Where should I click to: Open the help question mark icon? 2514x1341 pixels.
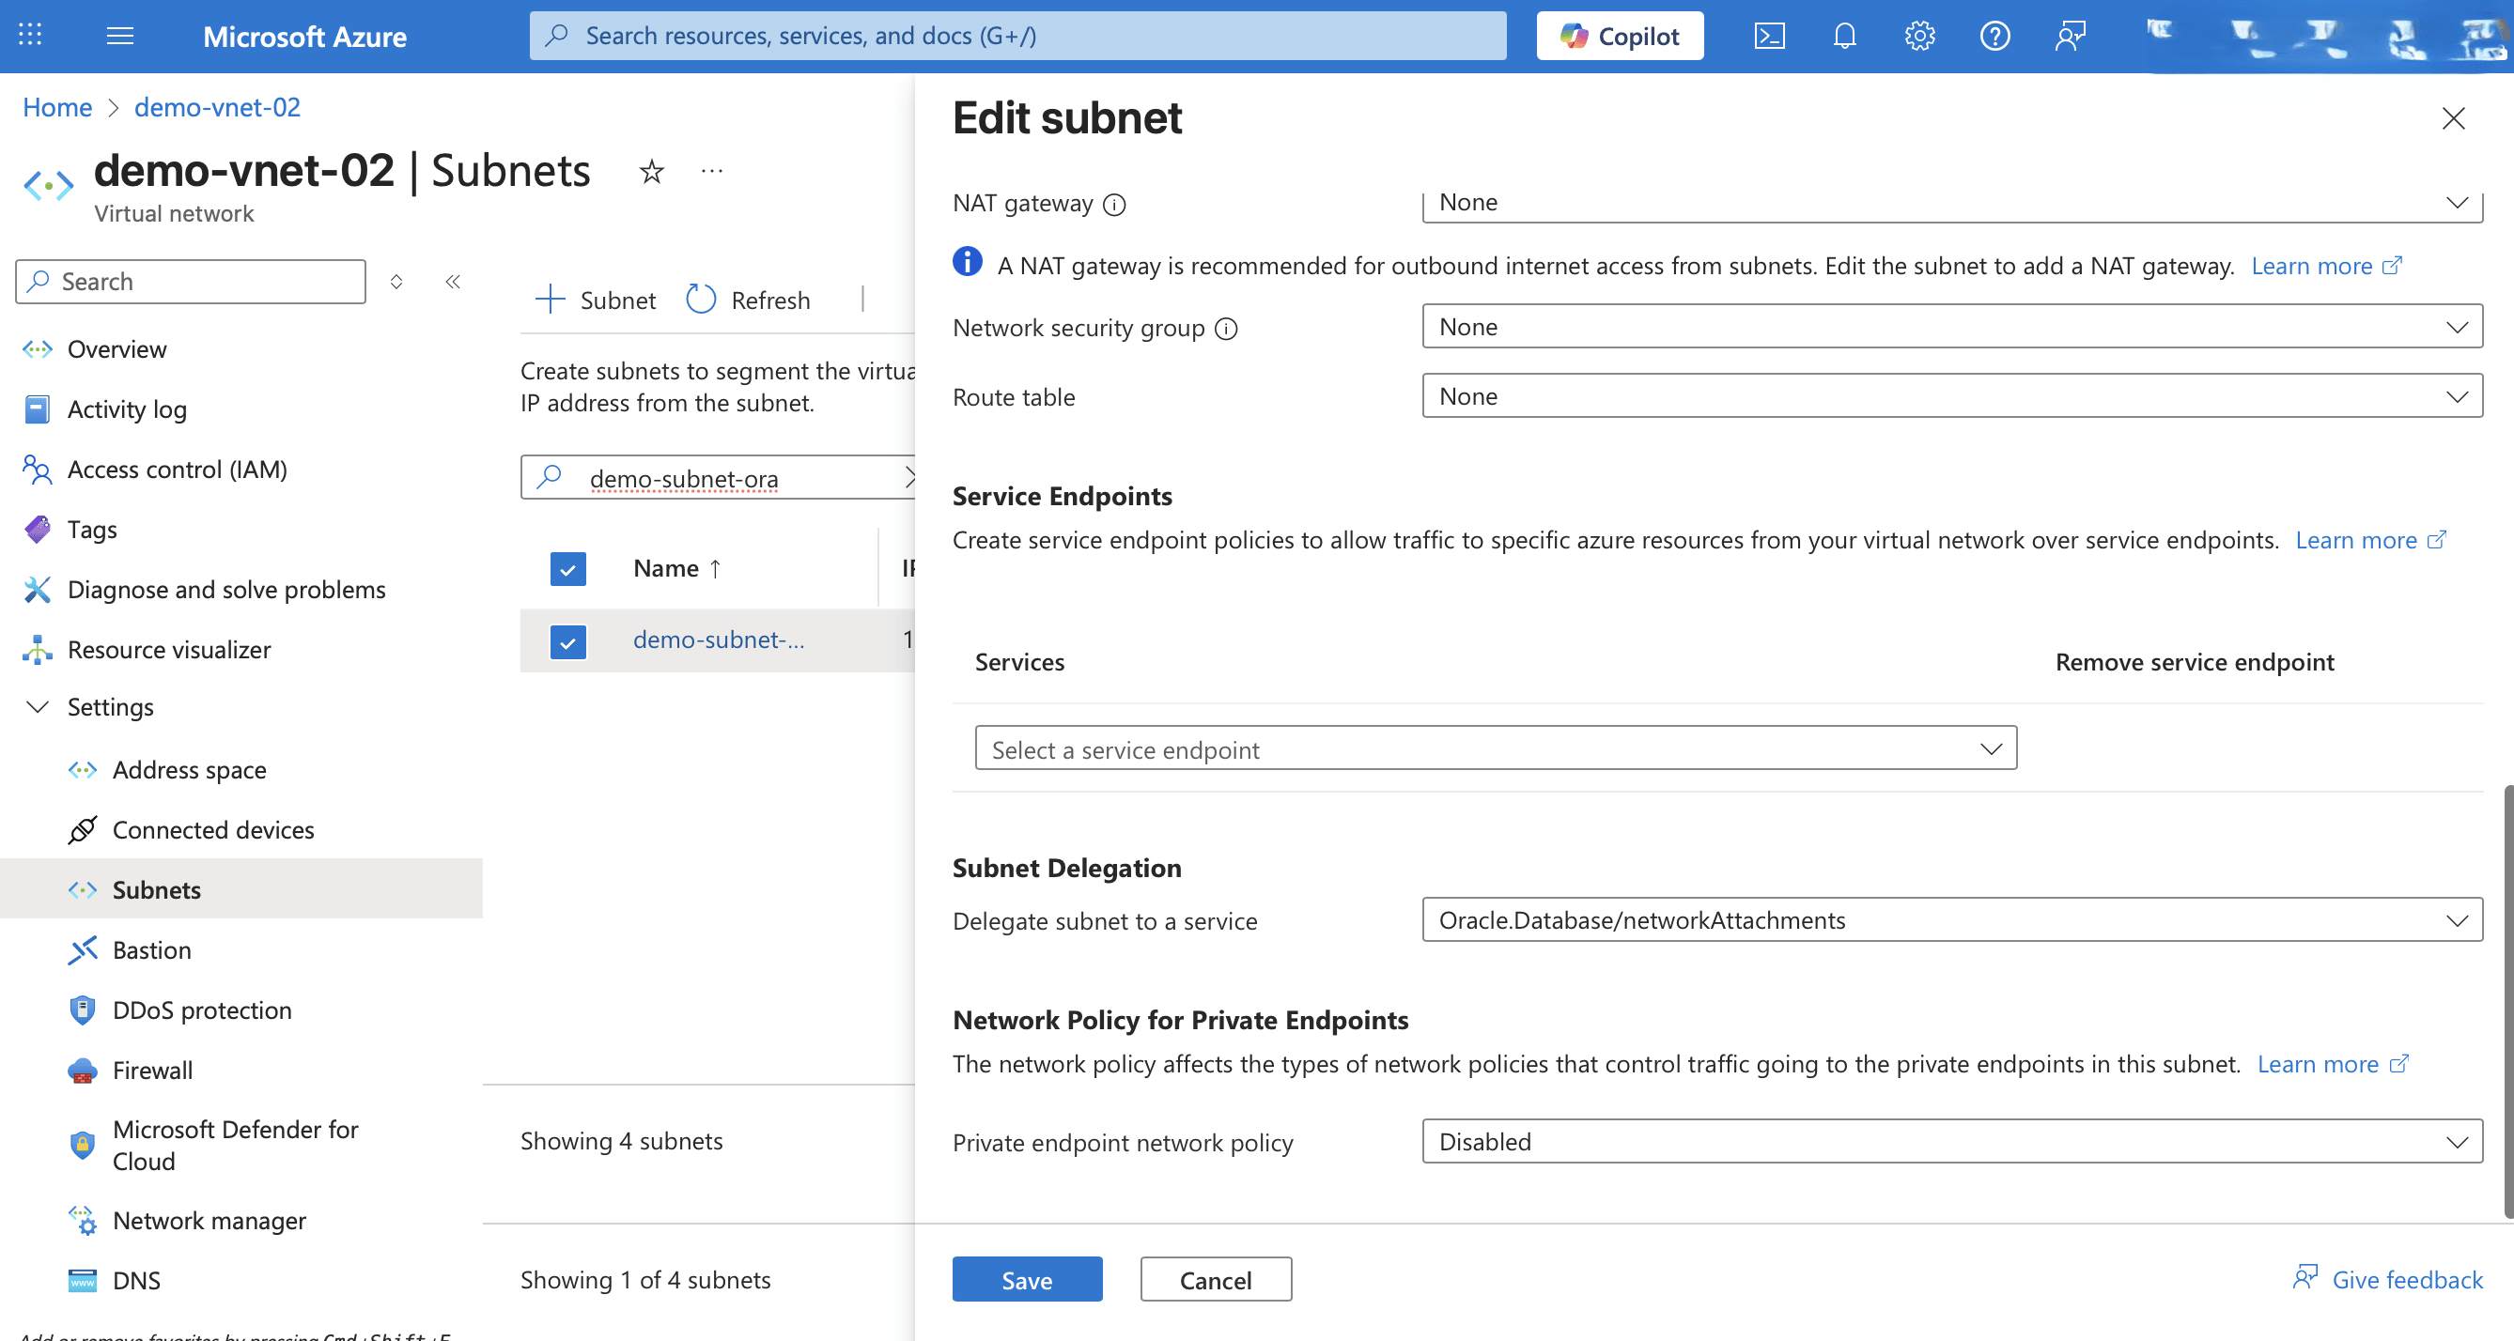tap(1994, 36)
